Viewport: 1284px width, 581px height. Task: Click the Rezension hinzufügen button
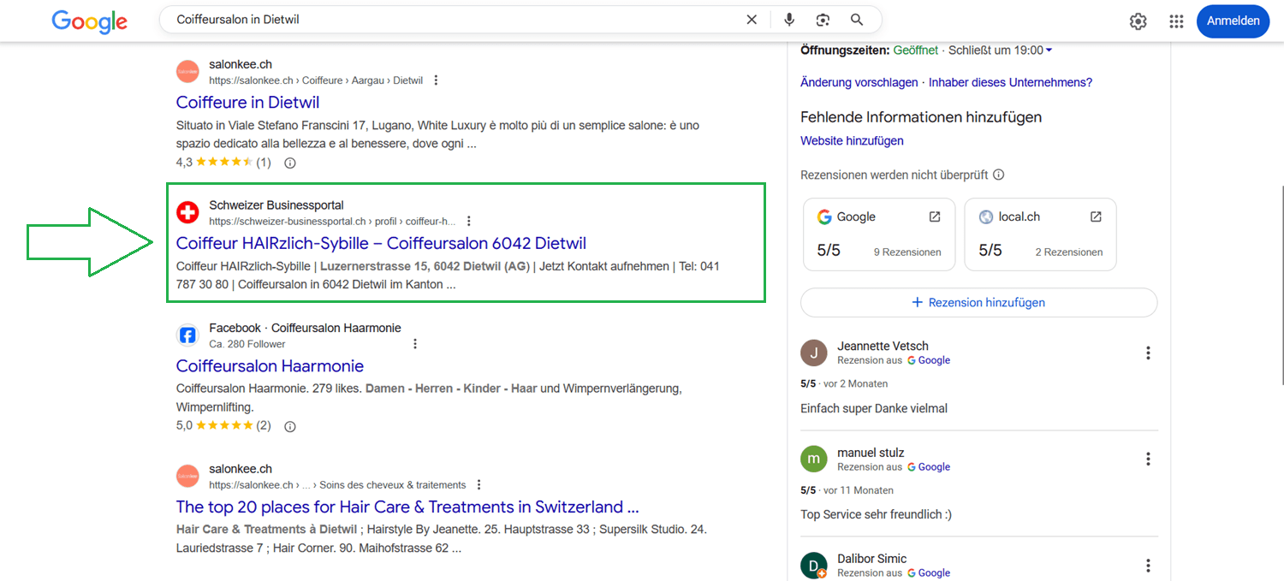coord(978,302)
